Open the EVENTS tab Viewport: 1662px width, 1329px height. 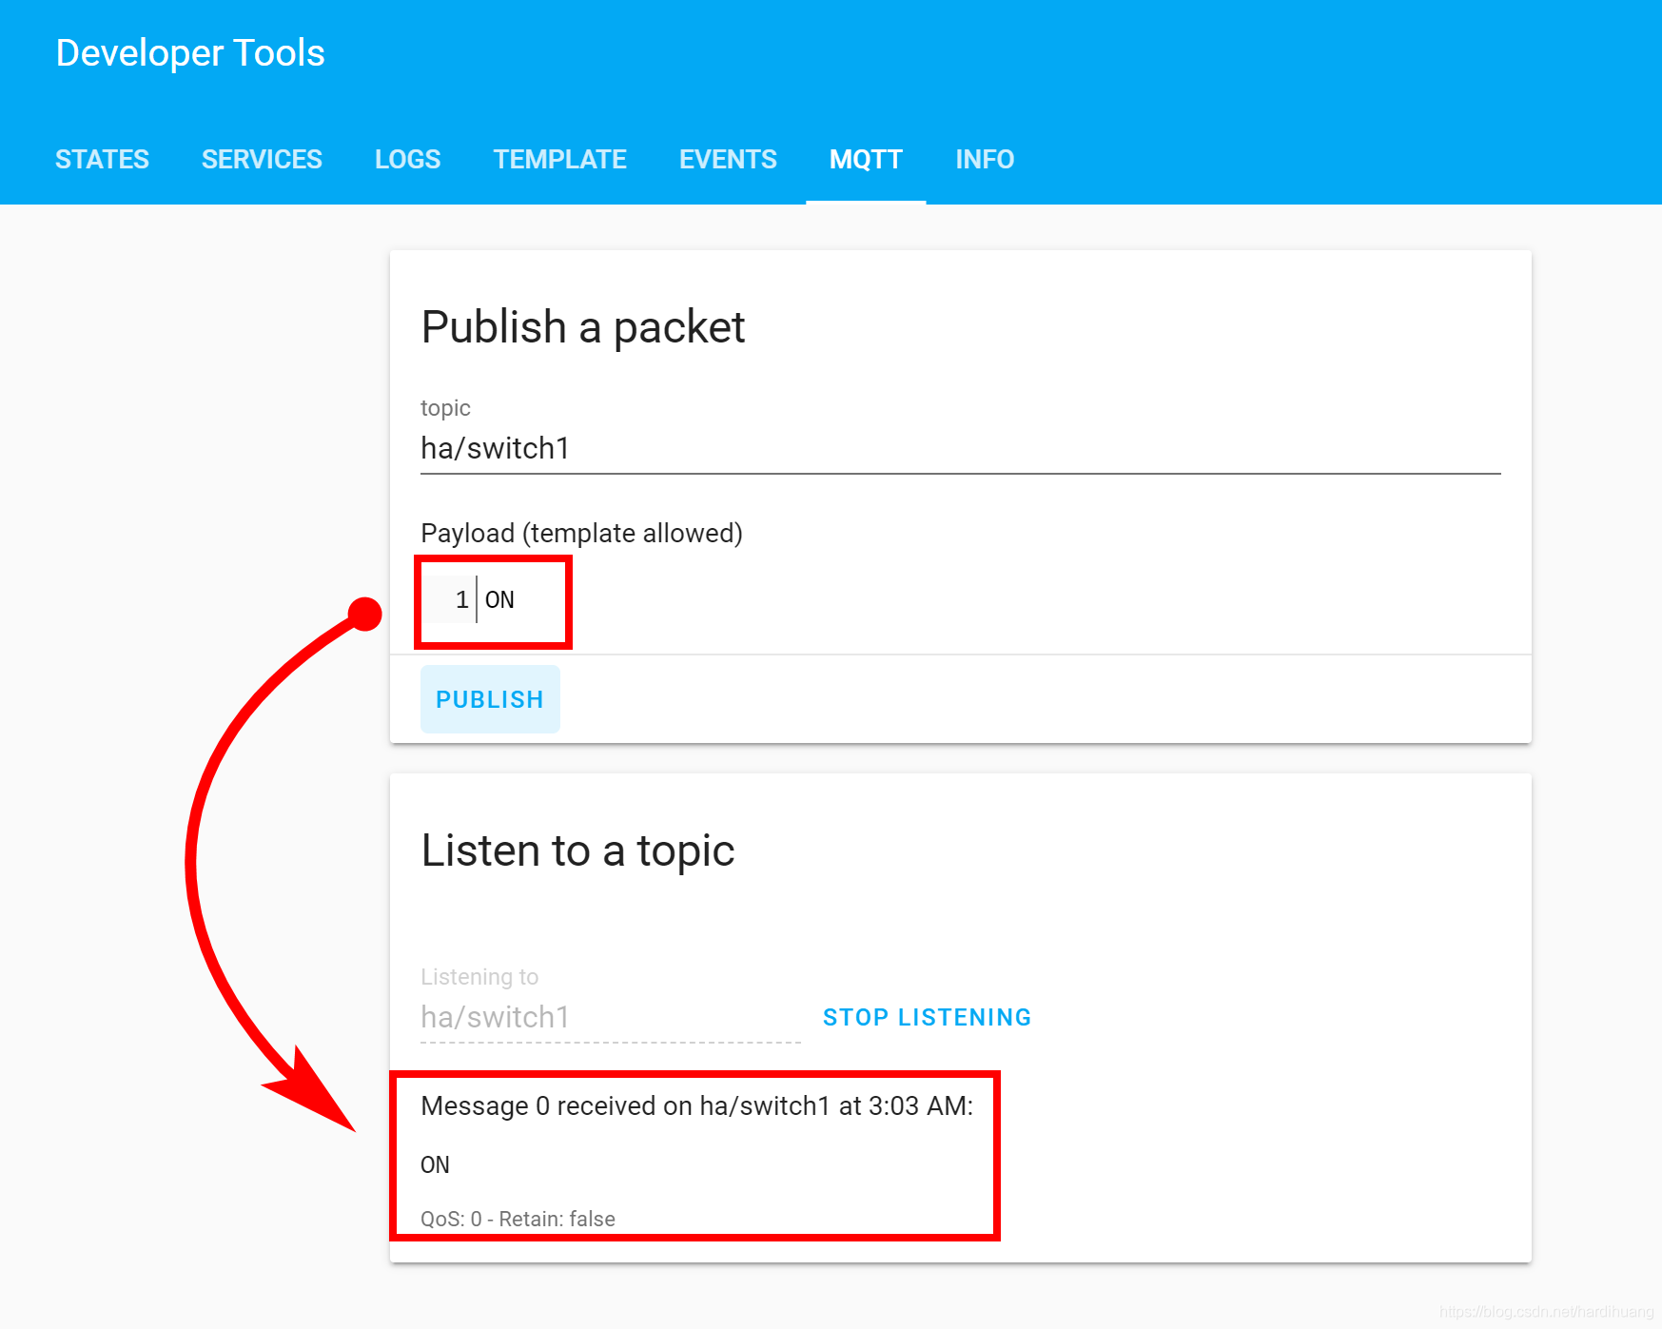coord(728,159)
